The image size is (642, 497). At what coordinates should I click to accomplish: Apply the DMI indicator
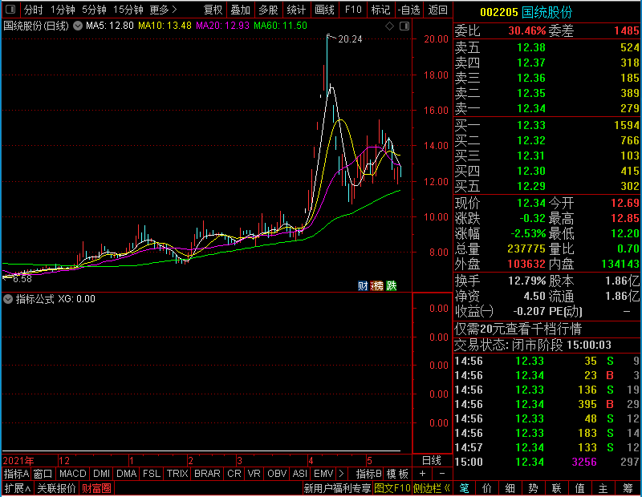click(101, 474)
